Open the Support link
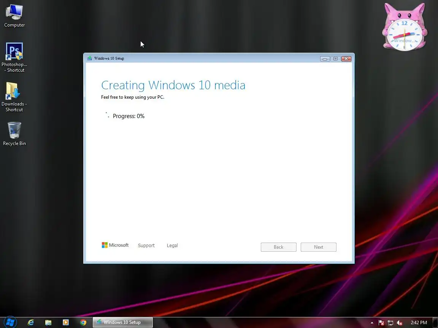Image resolution: width=438 pixels, height=328 pixels. pos(146,246)
